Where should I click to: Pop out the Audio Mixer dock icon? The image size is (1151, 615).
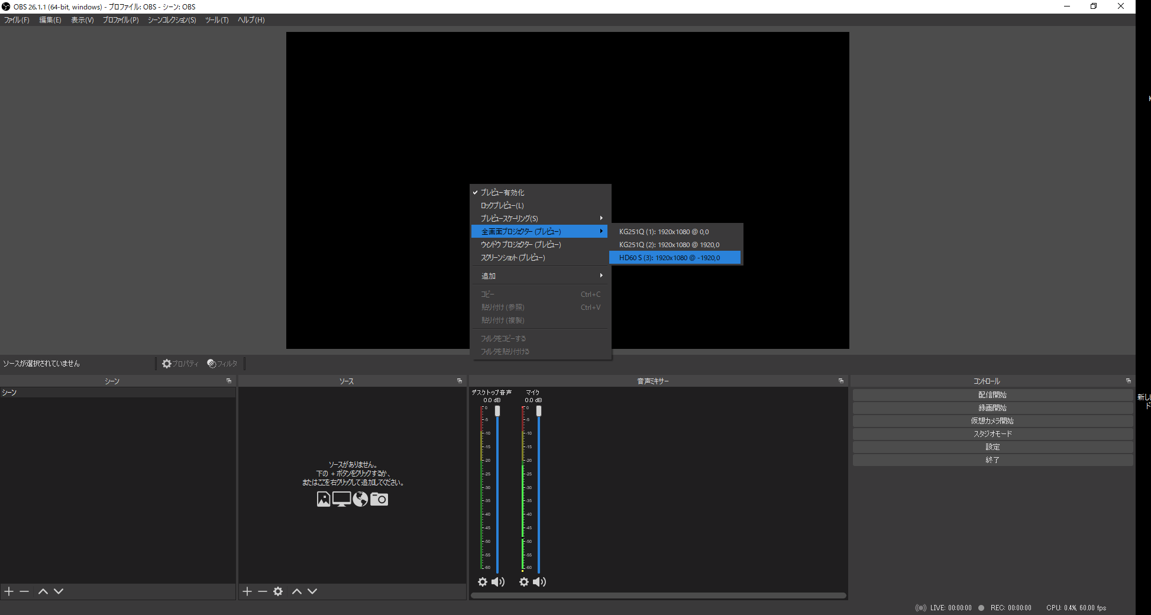pos(840,381)
